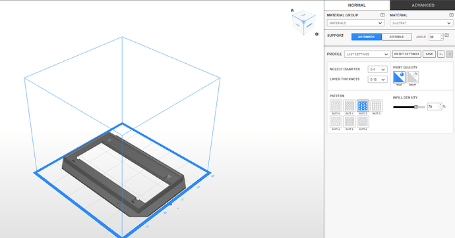This screenshot has width=455, height=238.
Task: Select infill pattern PATT 3
Action: click(377, 106)
